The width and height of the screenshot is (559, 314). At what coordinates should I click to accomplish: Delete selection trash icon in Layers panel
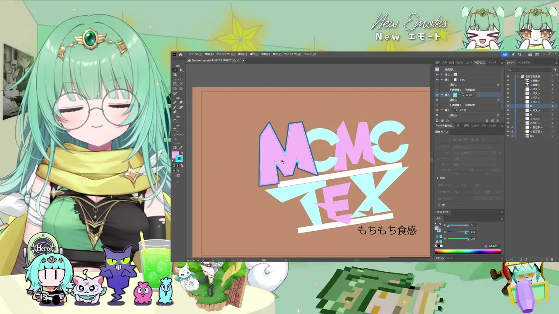tap(552, 259)
